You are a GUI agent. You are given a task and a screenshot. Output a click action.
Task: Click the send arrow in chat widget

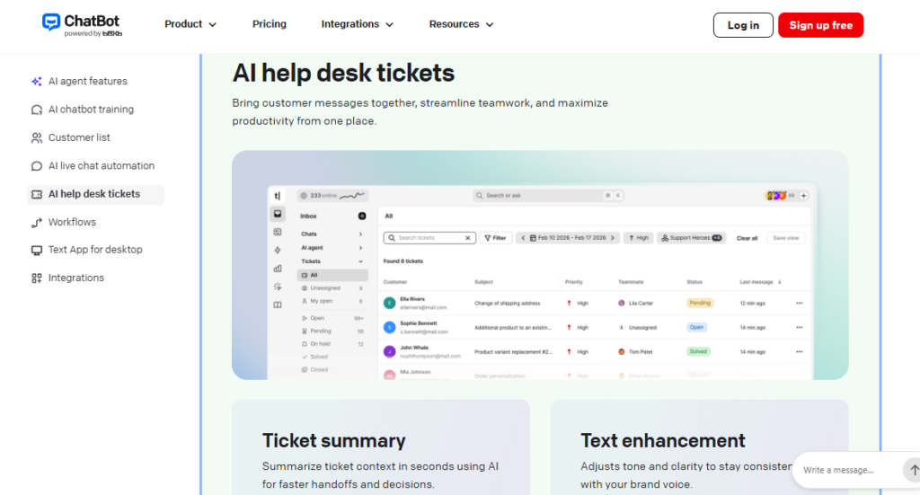[913, 470]
